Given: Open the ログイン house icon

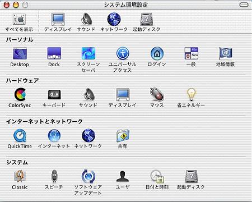Looking at the screenshot, I should point(157,53).
